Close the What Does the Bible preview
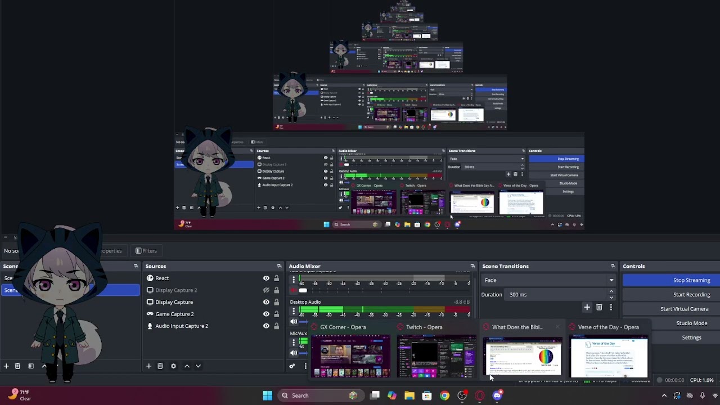720x405 pixels. click(557, 327)
